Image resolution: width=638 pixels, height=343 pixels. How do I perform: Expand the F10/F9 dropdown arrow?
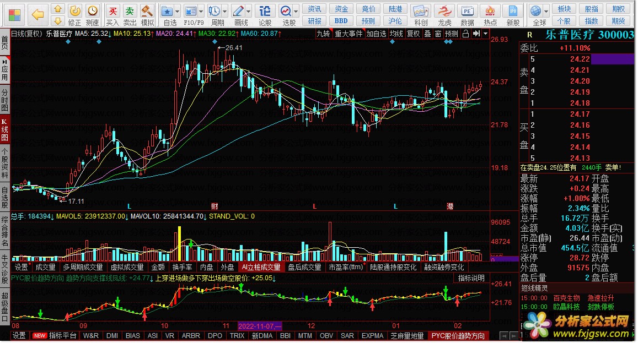[x=201, y=12]
